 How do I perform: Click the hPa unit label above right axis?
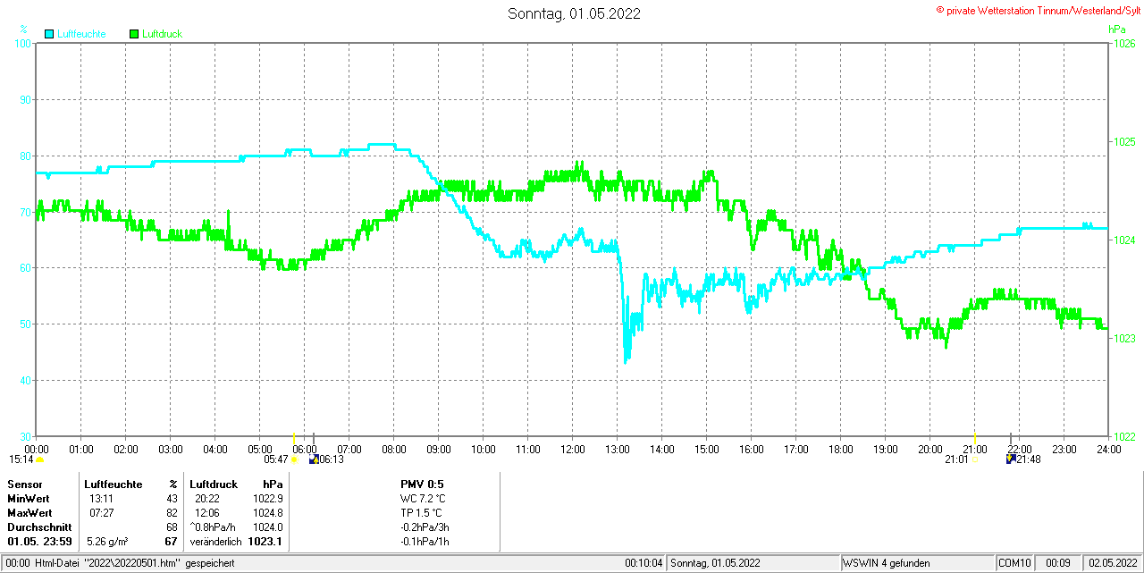tap(1116, 29)
